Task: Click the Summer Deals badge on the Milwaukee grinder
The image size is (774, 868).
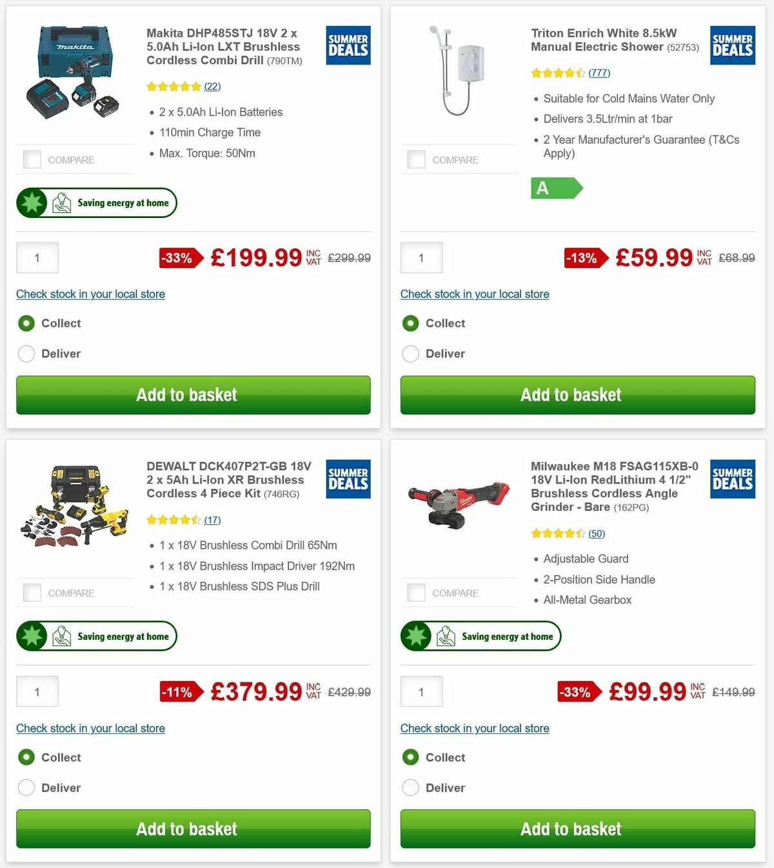Action: pyautogui.click(x=732, y=479)
